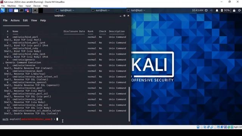This screenshot has width=242, height=136.
Task: Click the VirtualBox CPU virtualization status icon
Action: (225, 127)
